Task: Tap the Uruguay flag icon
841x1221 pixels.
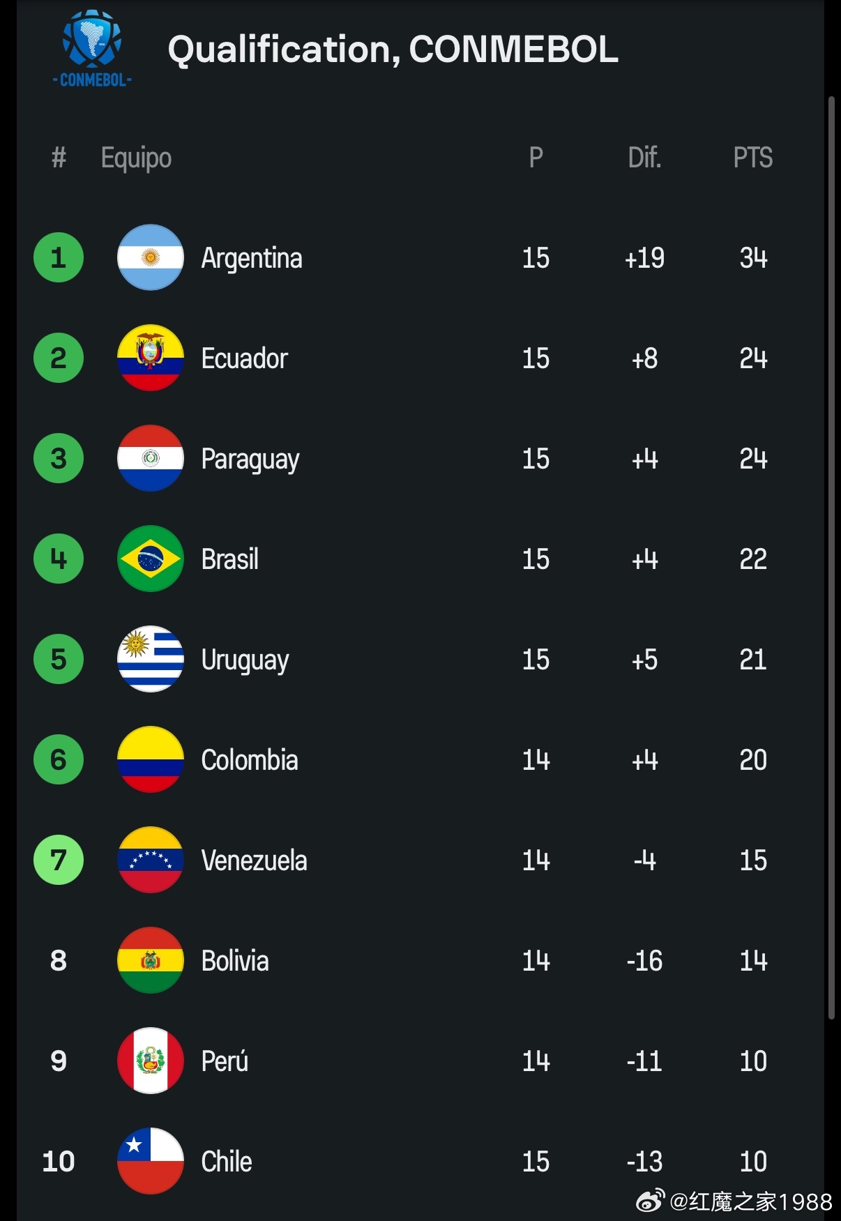Action: 151,659
